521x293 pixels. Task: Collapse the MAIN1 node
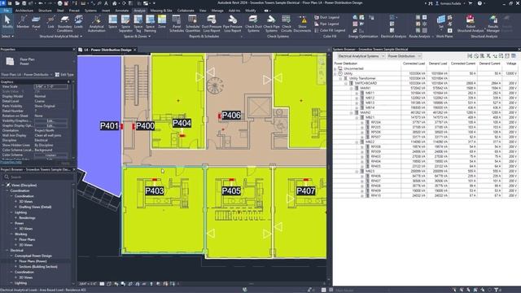pyautogui.click(x=351, y=89)
